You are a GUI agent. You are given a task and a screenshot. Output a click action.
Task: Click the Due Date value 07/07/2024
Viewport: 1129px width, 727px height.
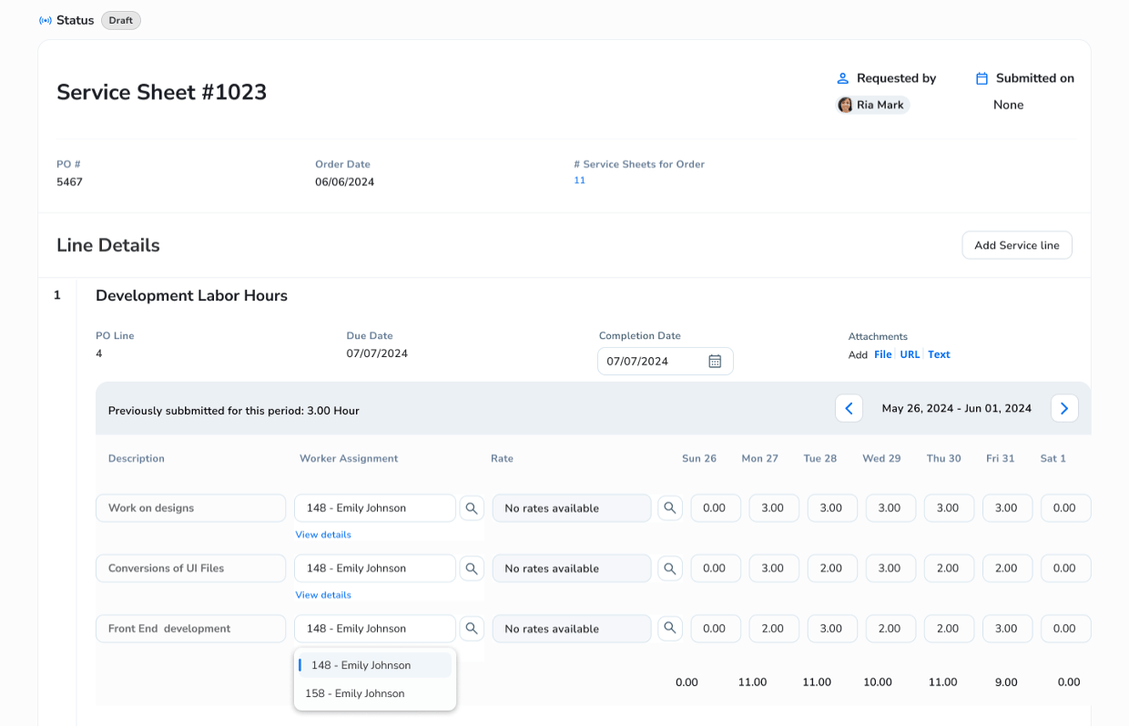pos(377,353)
